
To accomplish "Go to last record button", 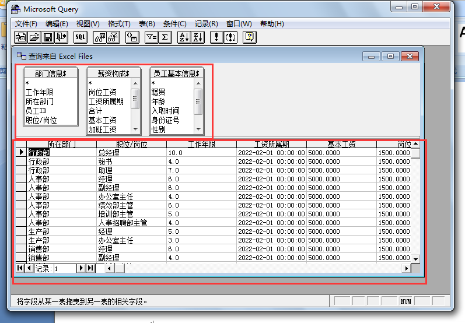I will click(x=90, y=268).
